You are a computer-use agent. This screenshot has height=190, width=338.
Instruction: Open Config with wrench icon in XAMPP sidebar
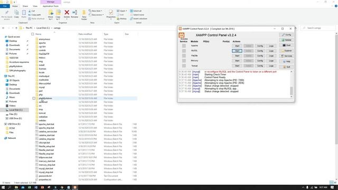[286, 35]
